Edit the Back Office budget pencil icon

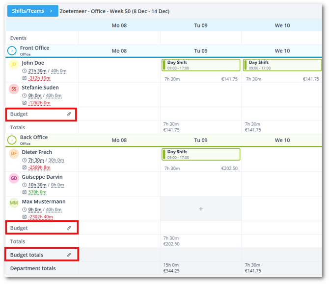click(x=69, y=228)
